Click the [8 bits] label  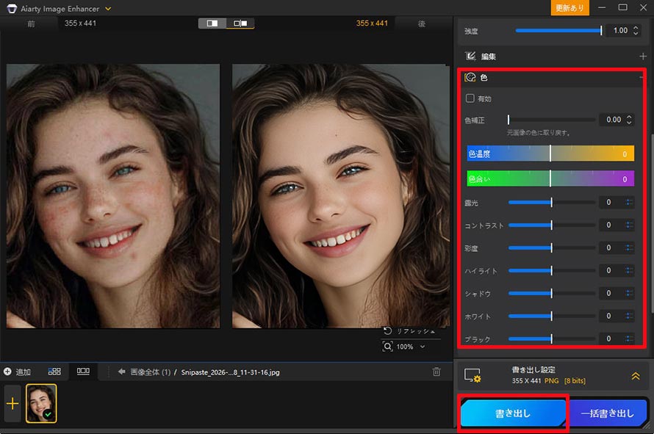tap(575, 380)
